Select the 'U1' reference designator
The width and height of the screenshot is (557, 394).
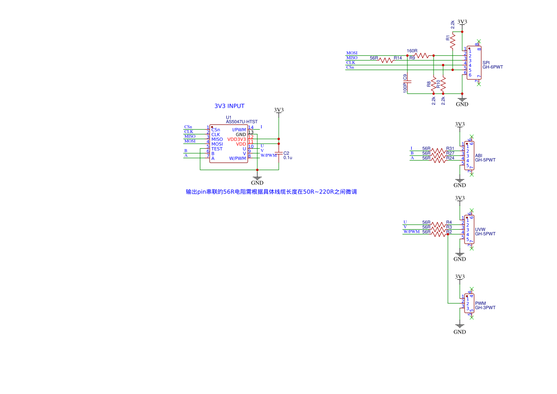click(x=228, y=117)
